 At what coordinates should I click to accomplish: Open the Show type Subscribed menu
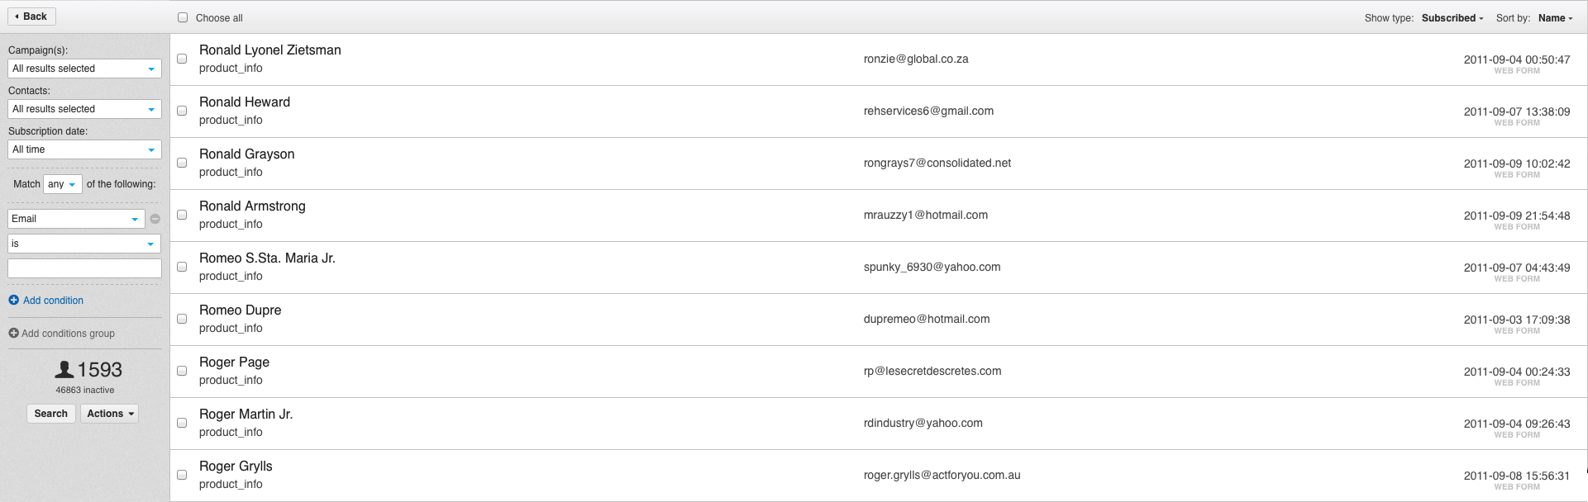[1452, 18]
